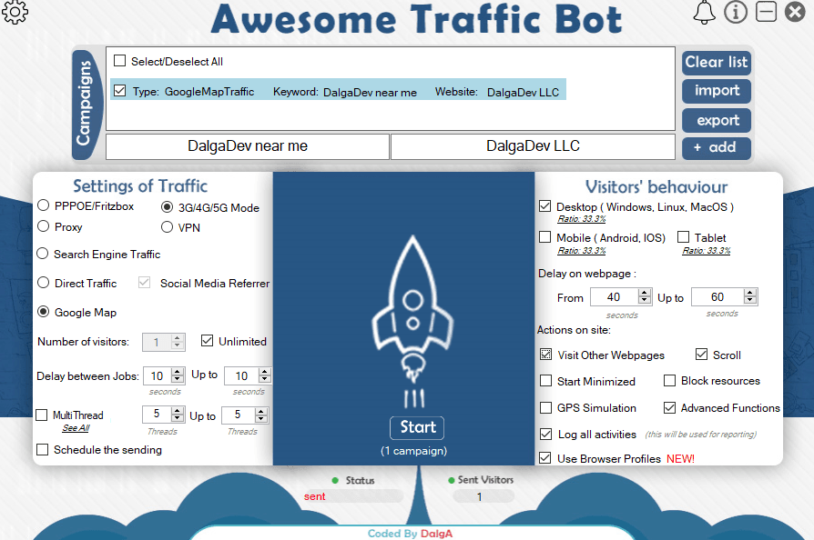Screen dimensions: 814x540
Task: Decrease the Delay between Jobs maximum
Action: [265, 379]
